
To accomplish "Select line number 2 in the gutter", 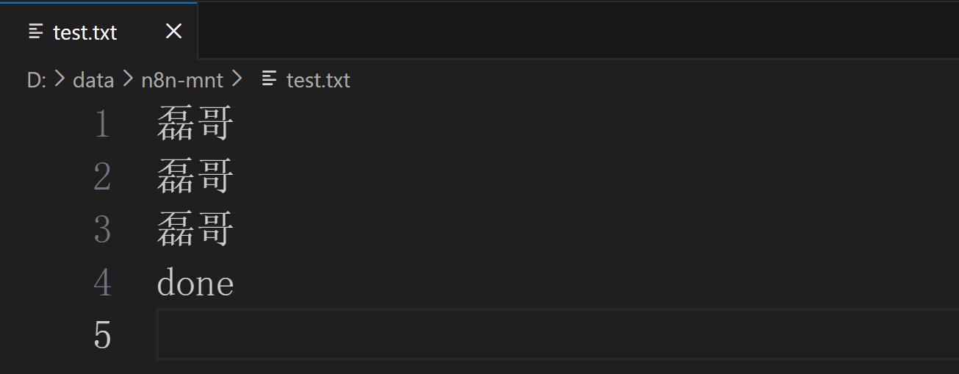I will coord(102,177).
